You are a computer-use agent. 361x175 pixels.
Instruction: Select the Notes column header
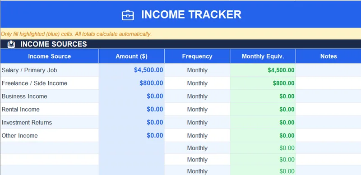(329, 56)
